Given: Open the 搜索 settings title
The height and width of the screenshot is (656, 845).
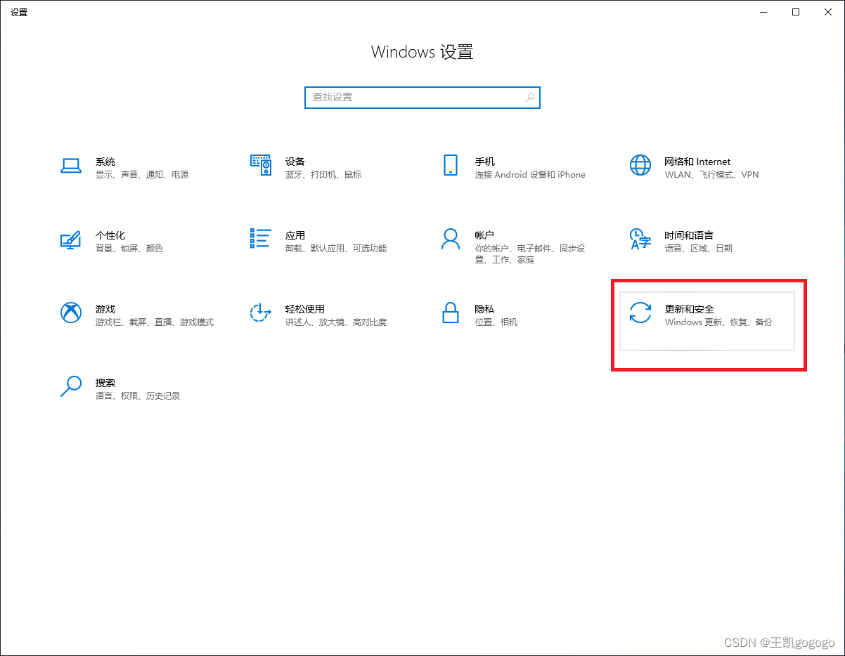Looking at the screenshot, I should (x=105, y=383).
